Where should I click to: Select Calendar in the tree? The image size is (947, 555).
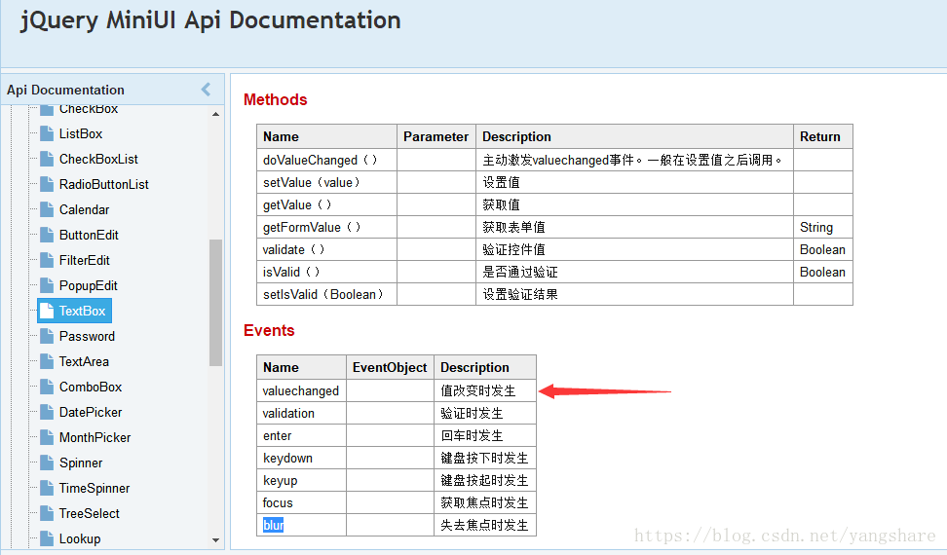pyautogui.click(x=84, y=210)
